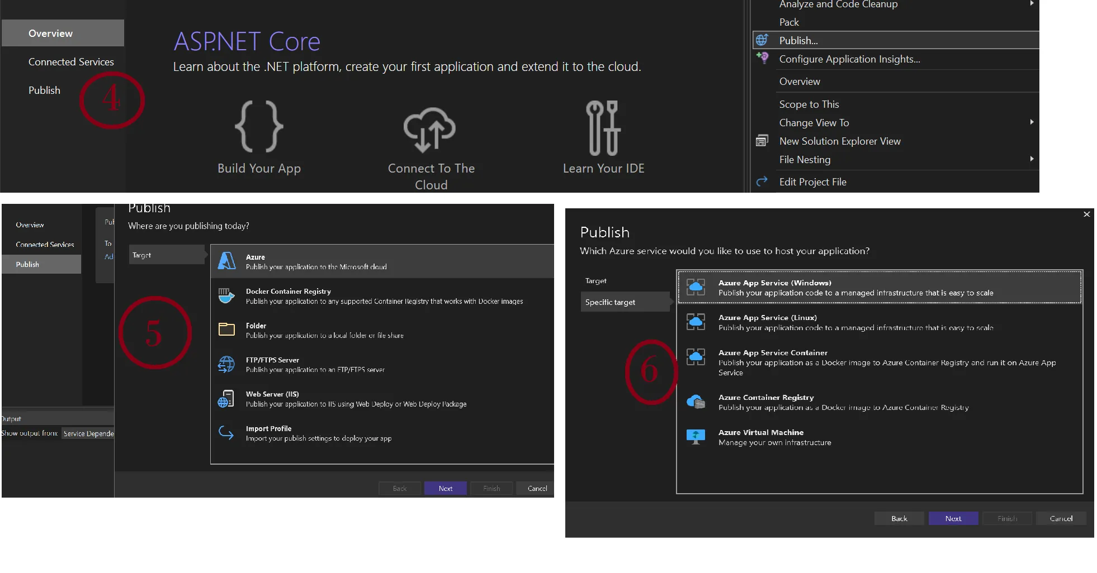This screenshot has width=1097, height=573.
Task: Click the New Solution Explorer View icon
Action: pyautogui.click(x=762, y=141)
